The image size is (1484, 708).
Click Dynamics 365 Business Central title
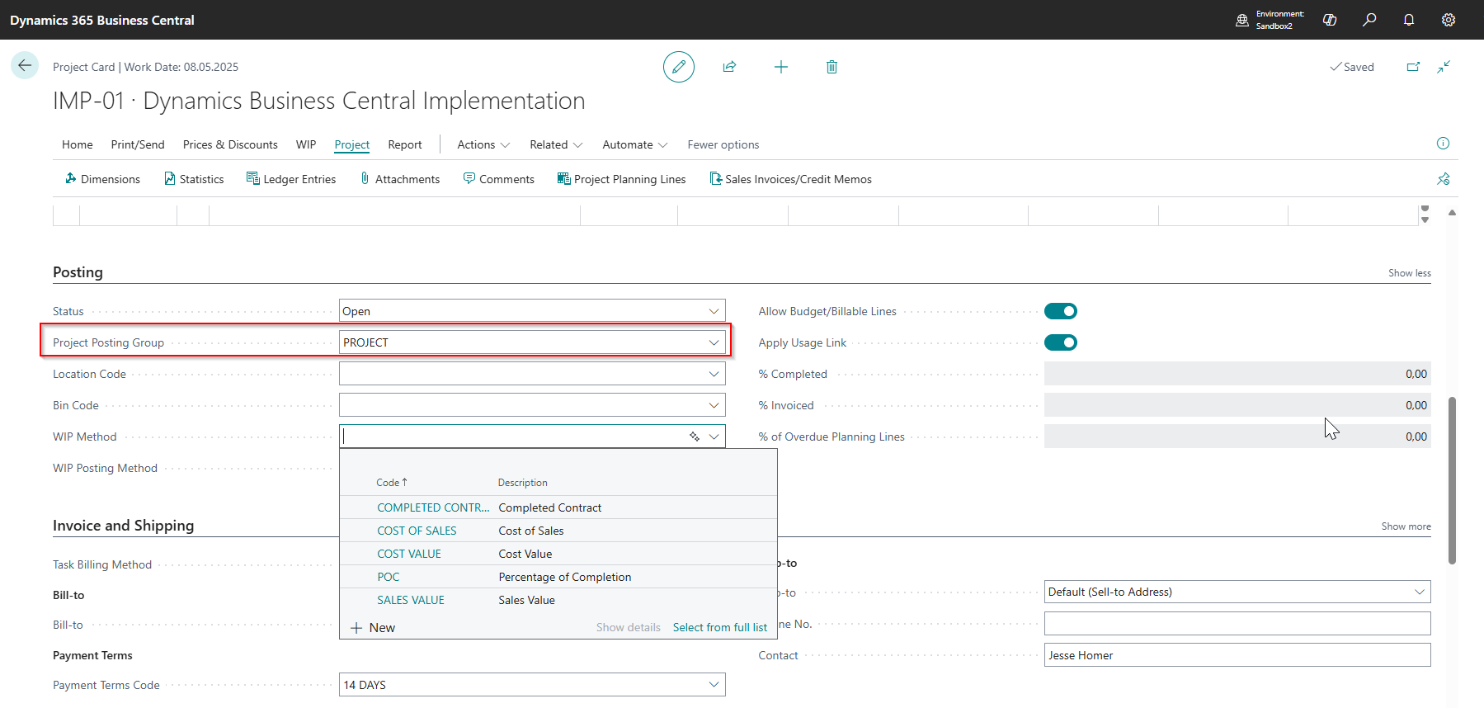coord(102,20)
